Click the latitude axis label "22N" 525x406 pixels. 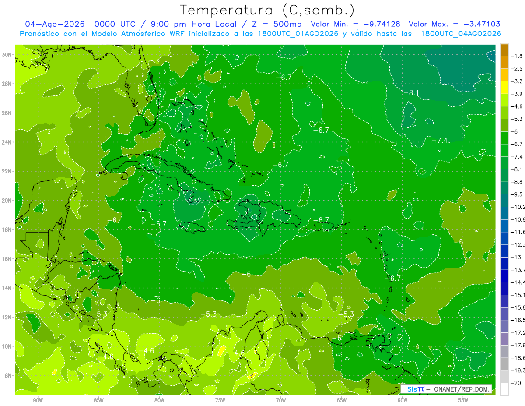pyautogui.click(x=7, y=171)
